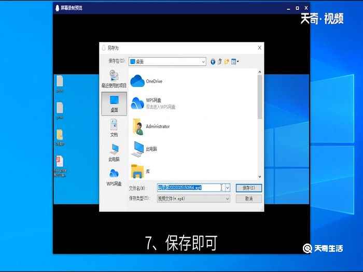Click the cancel button in save dialog

click(249, 198)
